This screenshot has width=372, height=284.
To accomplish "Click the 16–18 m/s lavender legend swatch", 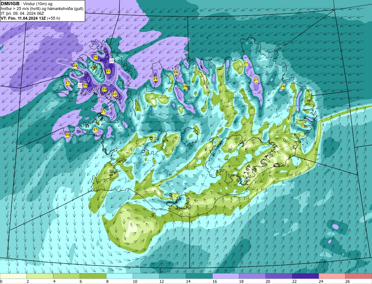I will tap(226, 276).
